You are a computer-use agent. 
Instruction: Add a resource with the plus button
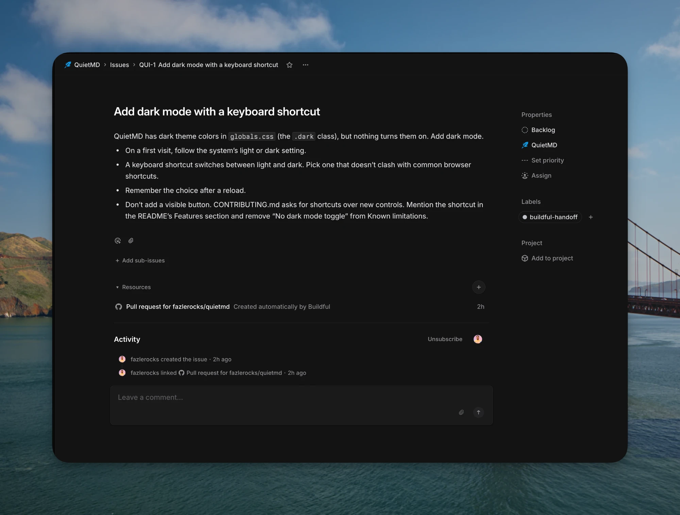pyautogui.click(x=479, y=287)
